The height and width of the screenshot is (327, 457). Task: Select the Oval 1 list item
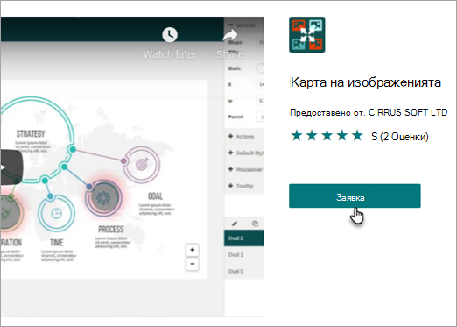pos(244,255)
